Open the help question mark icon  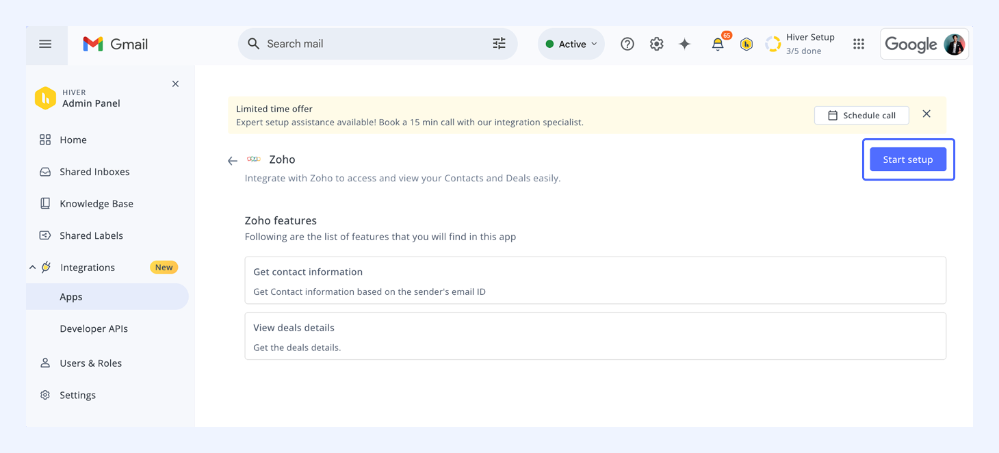pos(627,44)
